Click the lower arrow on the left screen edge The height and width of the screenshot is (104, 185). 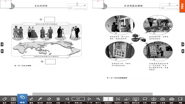pyautogui.click(x=2, y=51)
